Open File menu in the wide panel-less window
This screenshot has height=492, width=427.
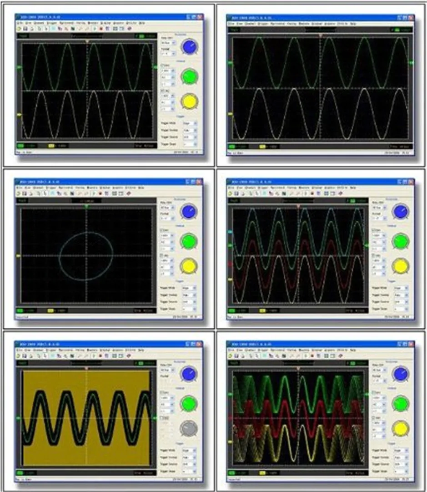231,24
